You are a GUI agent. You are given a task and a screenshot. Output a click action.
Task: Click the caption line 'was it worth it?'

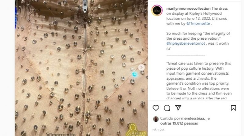pyautogui.click(x=197, y=46)
